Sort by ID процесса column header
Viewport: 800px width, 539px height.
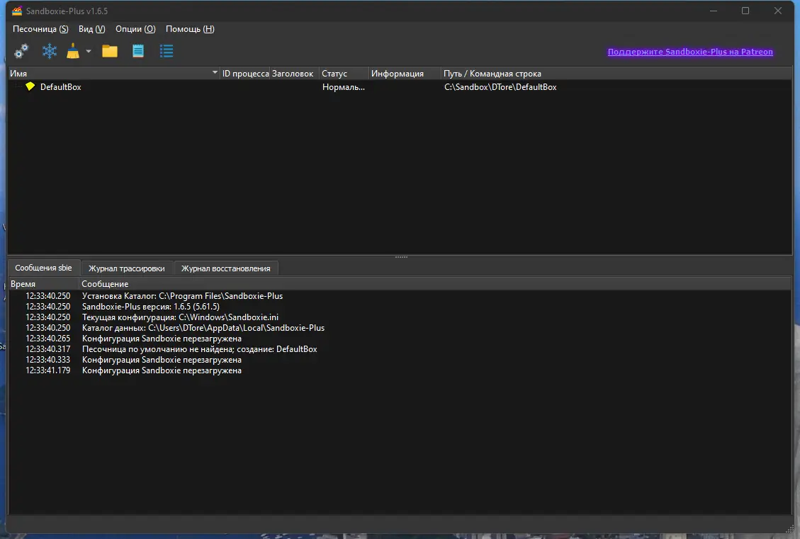tap(245, 74)
